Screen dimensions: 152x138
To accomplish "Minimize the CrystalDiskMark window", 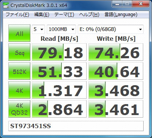I will click(x=117, y=4).
